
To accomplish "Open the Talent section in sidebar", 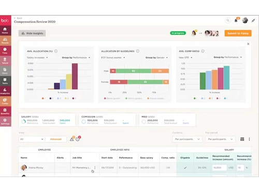I will 5,61.
